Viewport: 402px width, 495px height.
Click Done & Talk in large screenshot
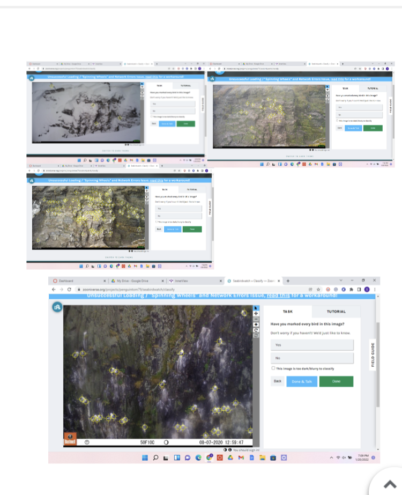302,381
